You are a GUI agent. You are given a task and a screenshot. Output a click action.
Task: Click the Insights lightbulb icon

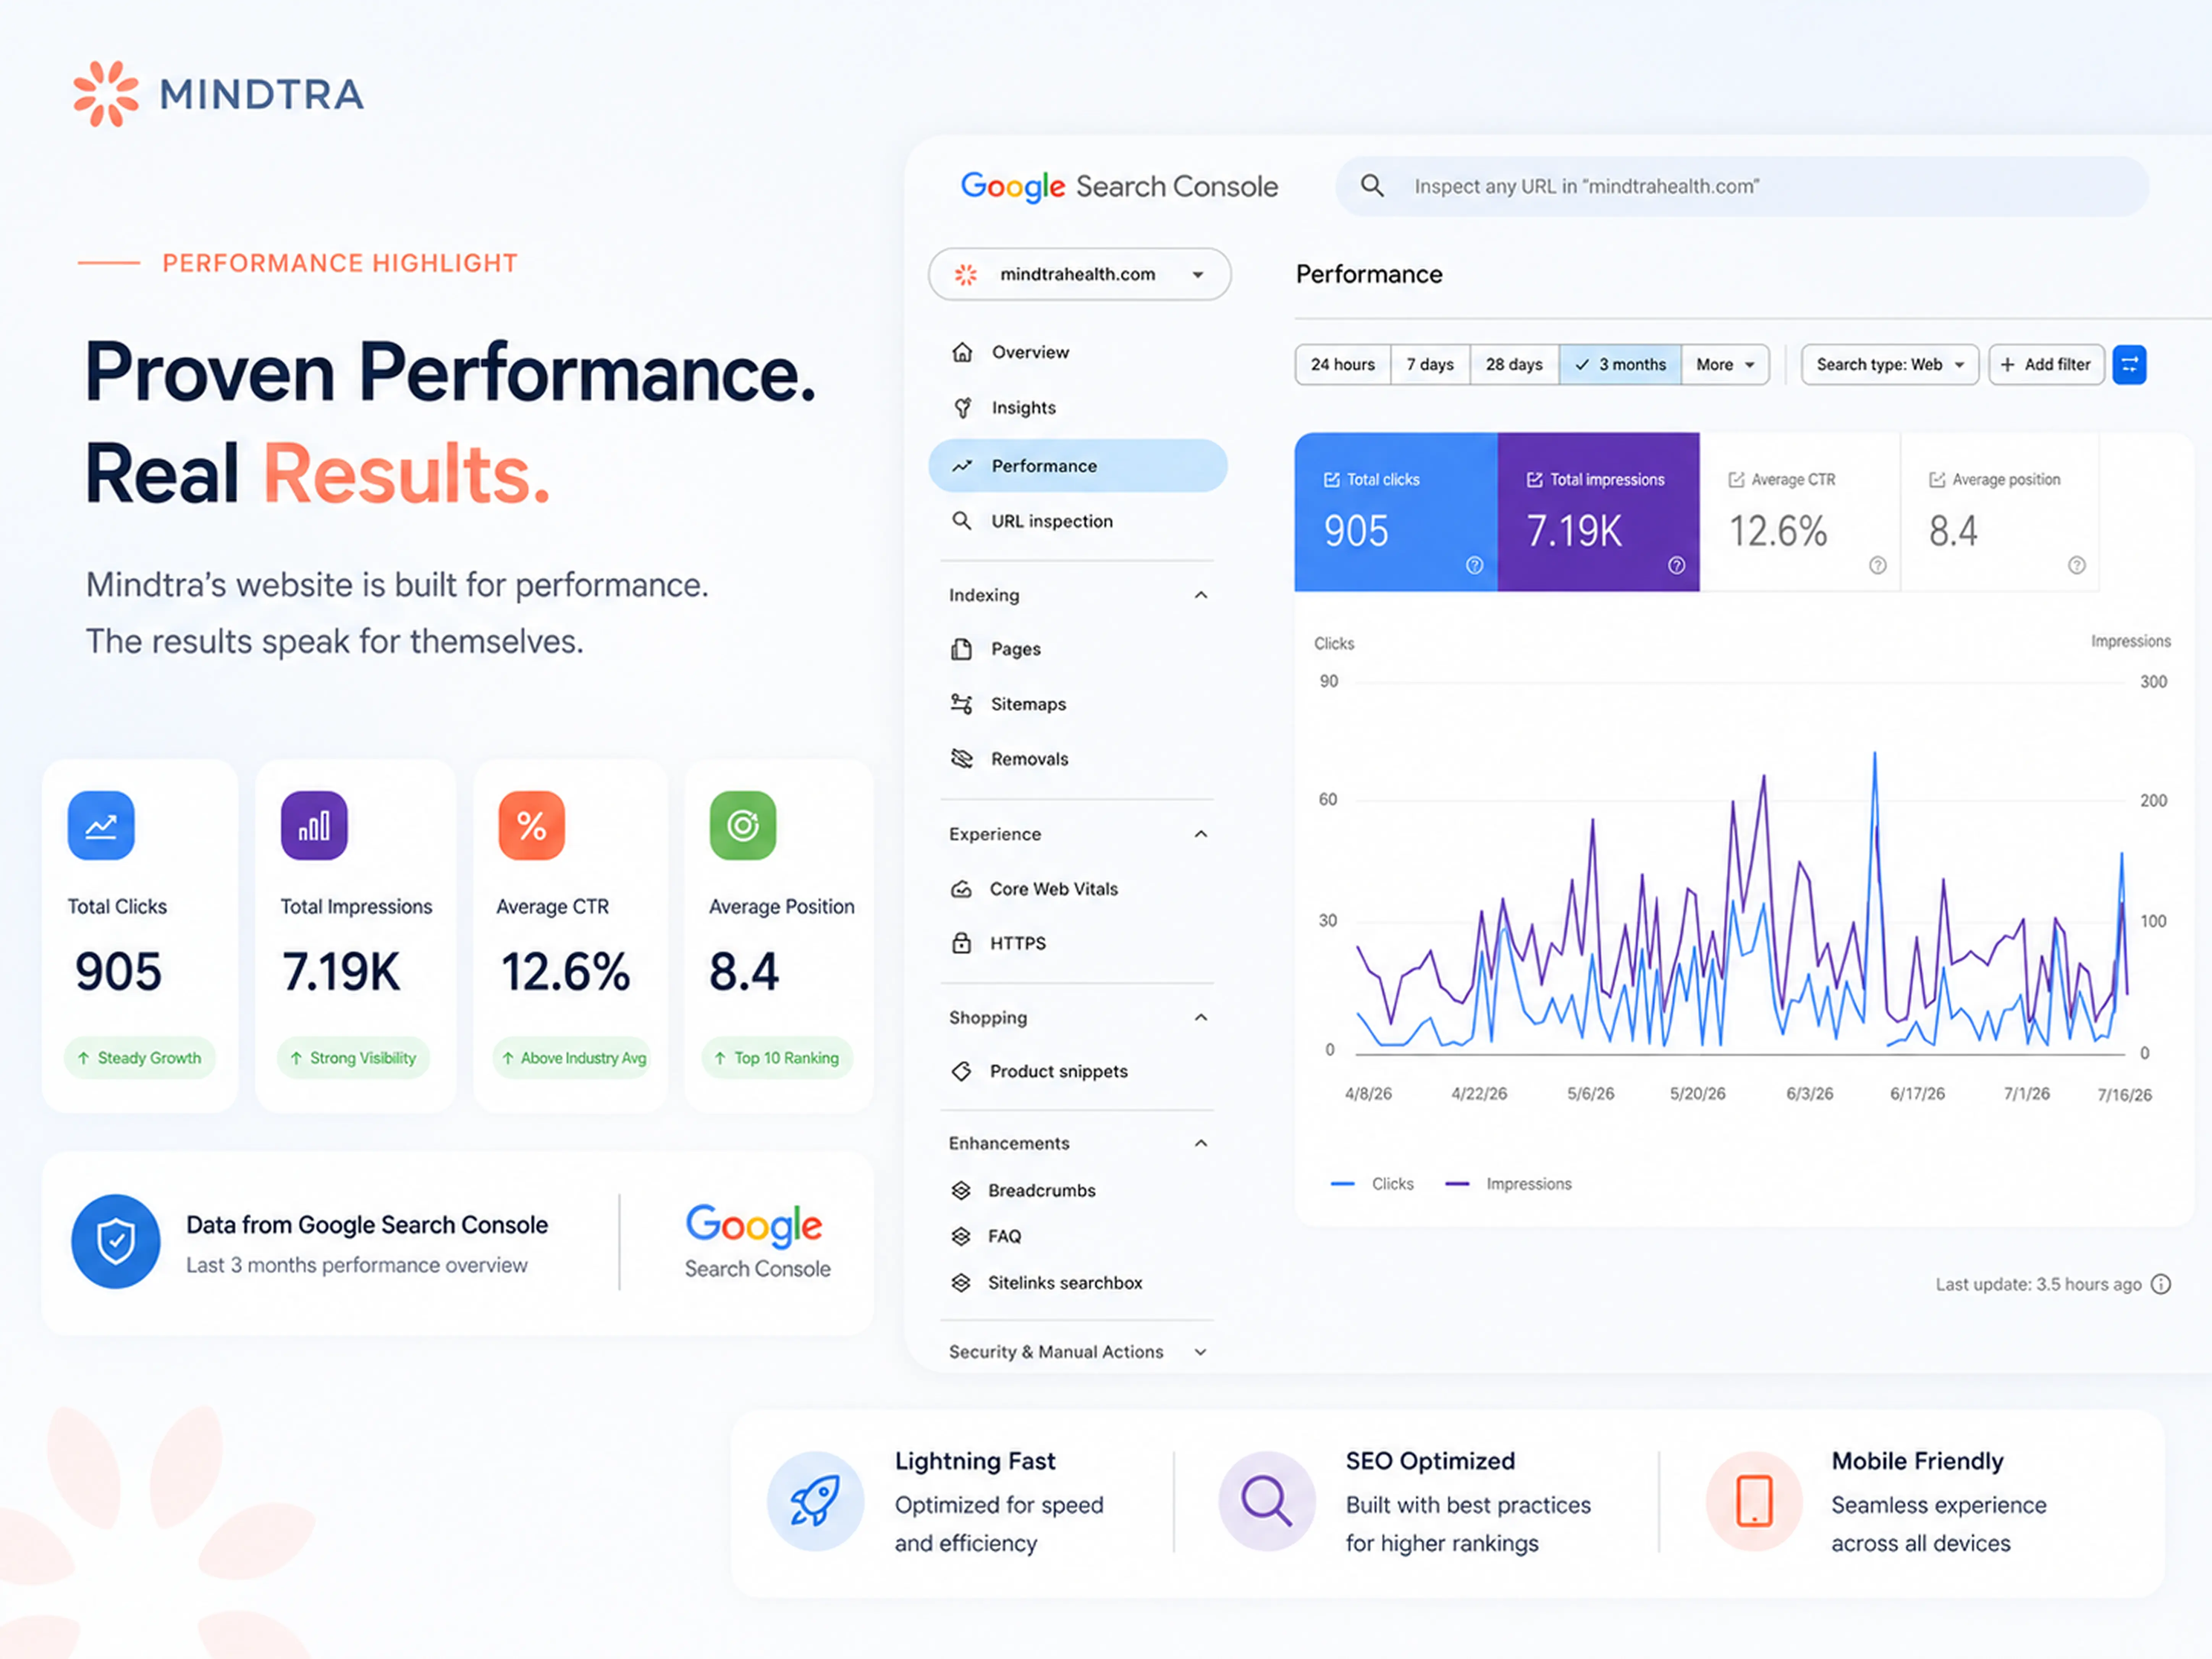pyautogui.click(x=962, y=408)
